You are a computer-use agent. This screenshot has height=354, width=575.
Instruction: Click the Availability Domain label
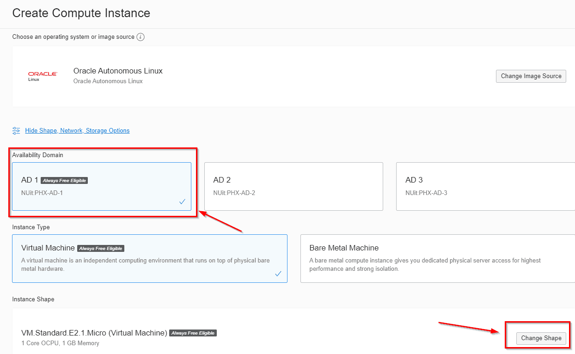(x=38, y=155)
